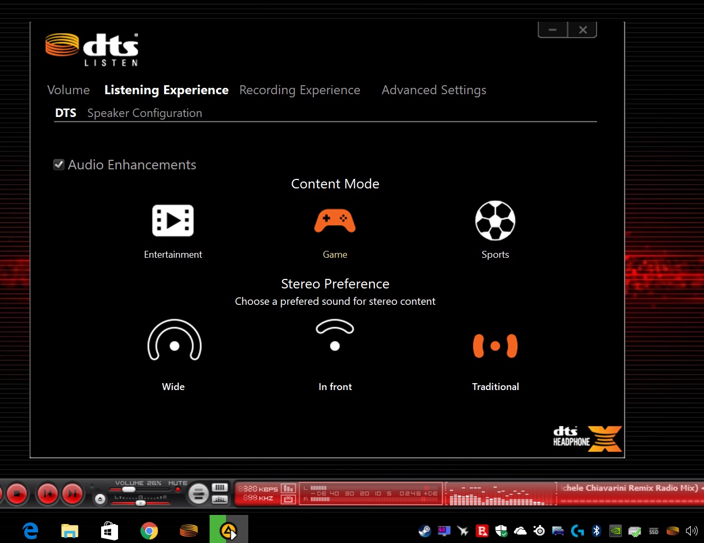704x543 pixels.
Task: Select the Wide stereo preference icon
Action: [x=174, y=340]
